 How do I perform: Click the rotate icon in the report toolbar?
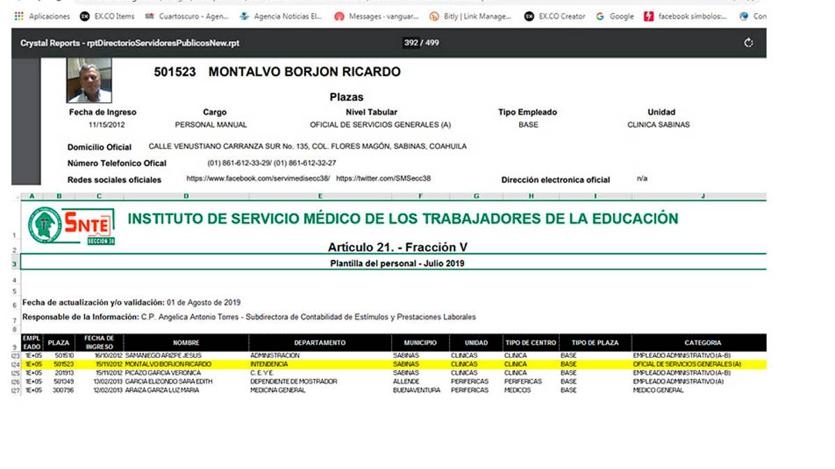click(749, 43)
